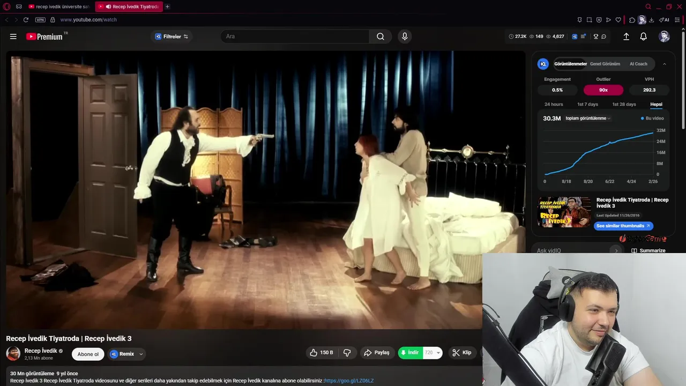Open the browser extensions cube icon

click(632, 20)
